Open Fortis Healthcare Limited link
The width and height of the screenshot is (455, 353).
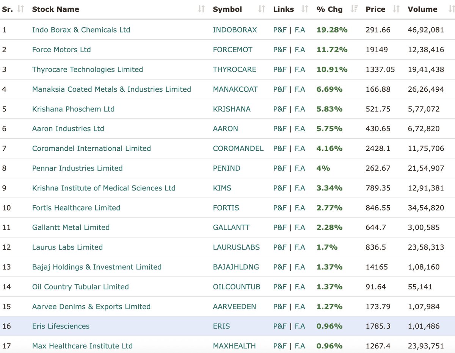tap(76, 208)
